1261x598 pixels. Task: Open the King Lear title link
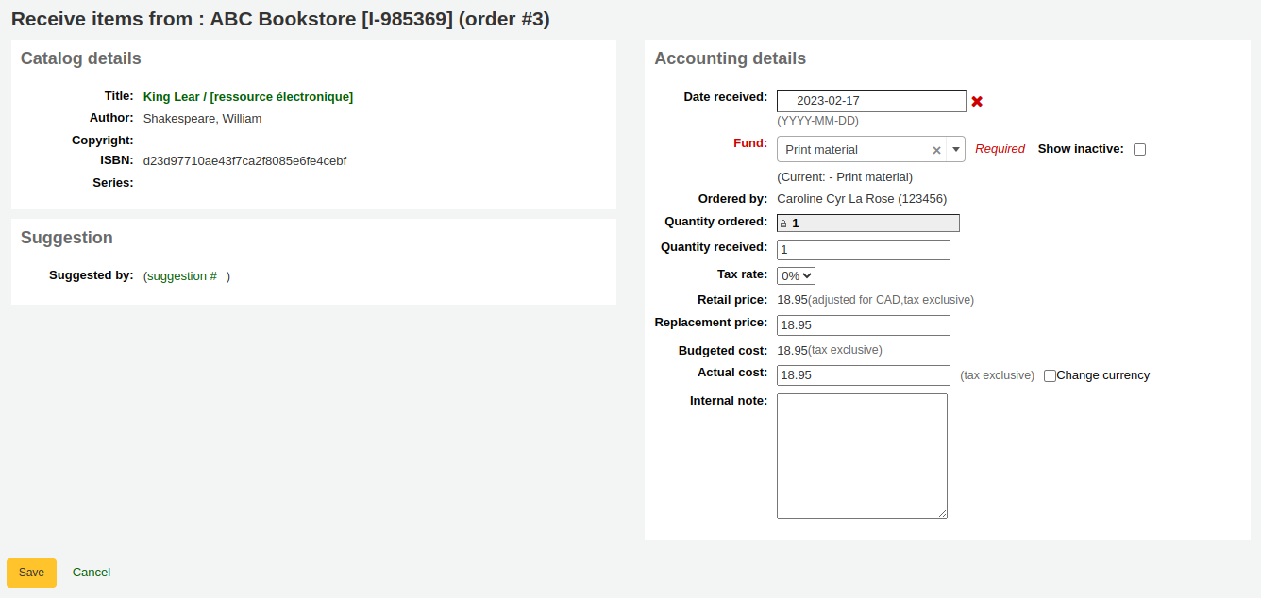(247, 96)
